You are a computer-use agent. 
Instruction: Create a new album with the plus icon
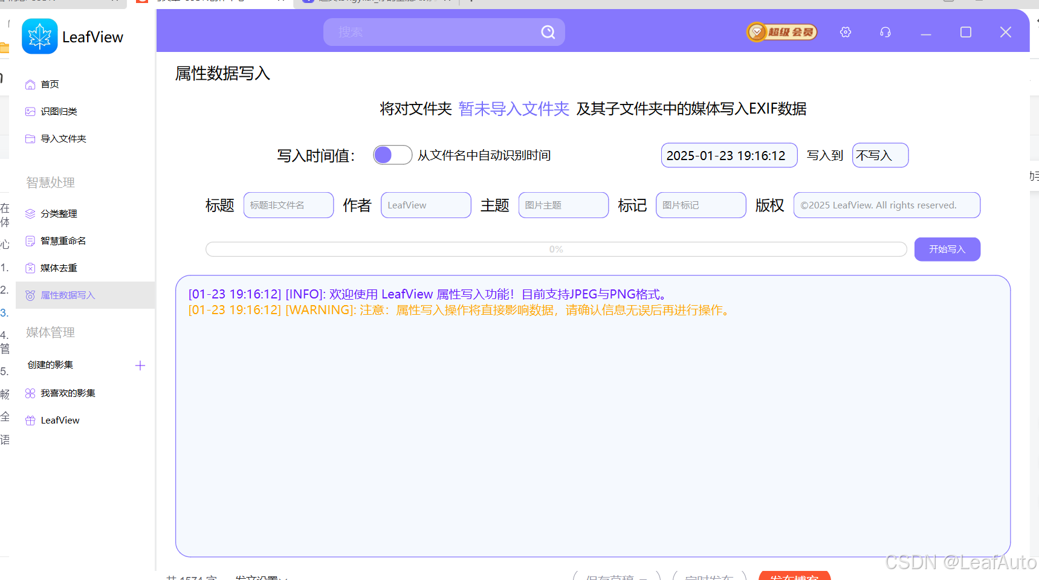tap(140, 365)
